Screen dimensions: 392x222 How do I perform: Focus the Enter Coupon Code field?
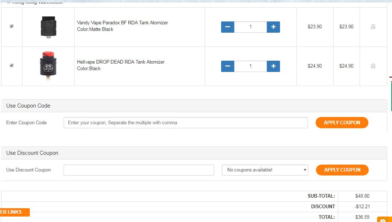point(186,122)
